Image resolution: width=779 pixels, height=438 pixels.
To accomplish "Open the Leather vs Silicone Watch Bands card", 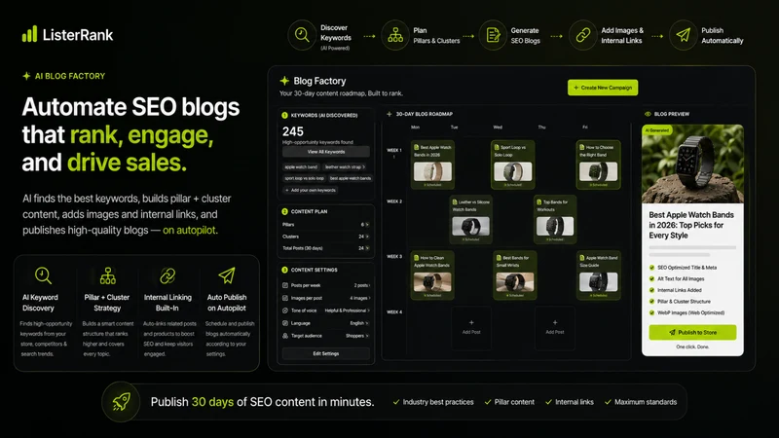I will click(470, 220).
